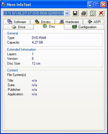Switch to the Software tab

17,22
